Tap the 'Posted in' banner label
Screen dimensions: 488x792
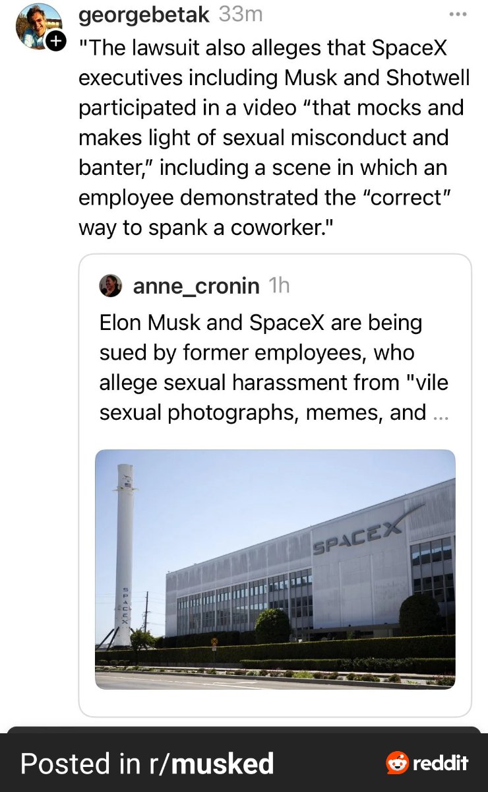79,764
